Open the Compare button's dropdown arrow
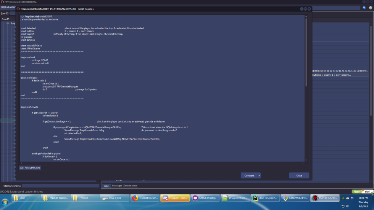Image resolution: width=374 pixels, height=210 pixels. [x=259, y=175]
